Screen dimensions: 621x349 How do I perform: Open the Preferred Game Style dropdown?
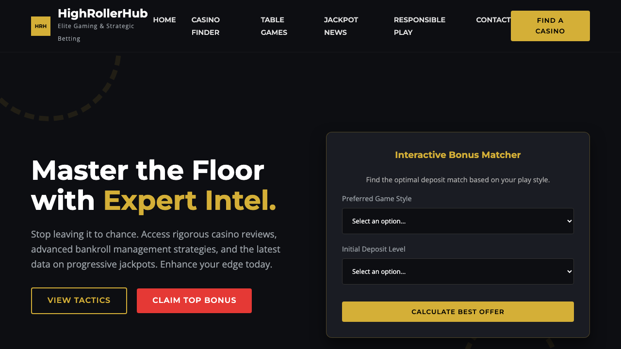click(x=458, y=221)
